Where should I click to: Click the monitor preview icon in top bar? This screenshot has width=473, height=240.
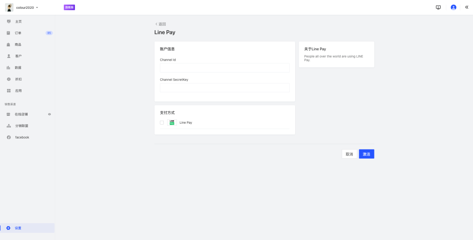pyautogui.click(x=438, y=7)
